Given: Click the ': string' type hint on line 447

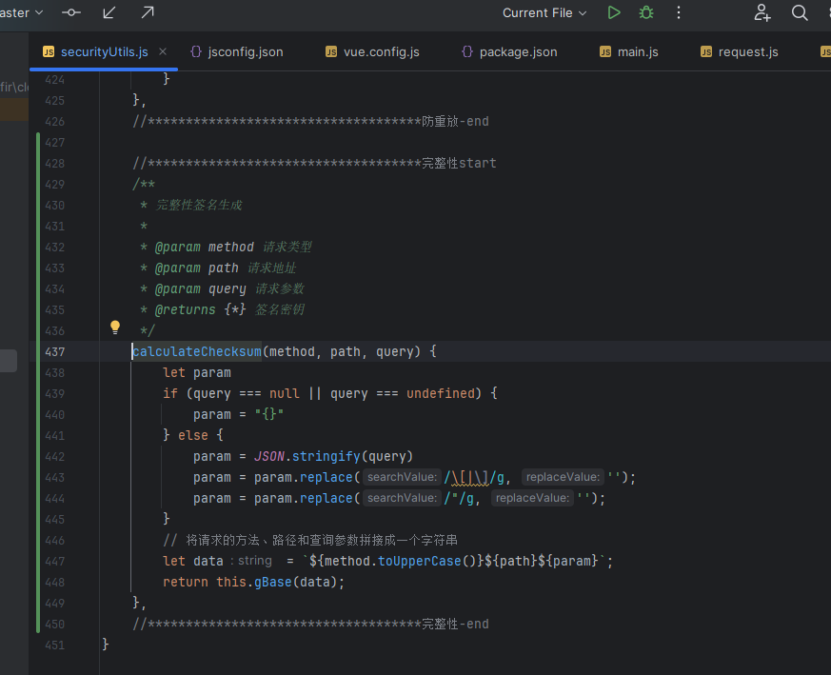Looking at the screenshot, I should pos(251,561).
